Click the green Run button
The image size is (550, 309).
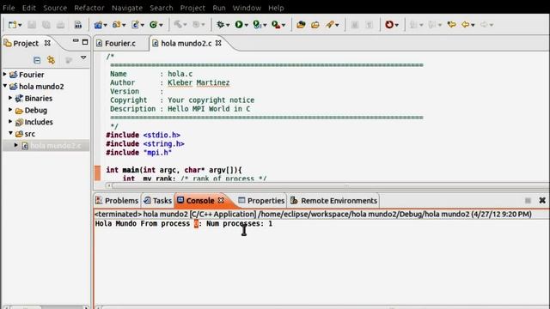[239, 25]
